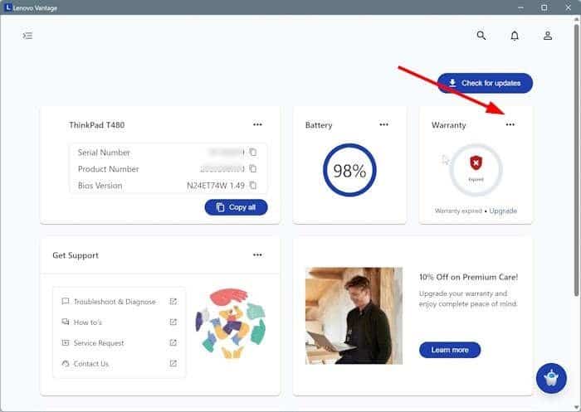The width and height of the screenshot is (581, 412).
Task: Open Battery card three-dot menu
Action: (383, 124)
